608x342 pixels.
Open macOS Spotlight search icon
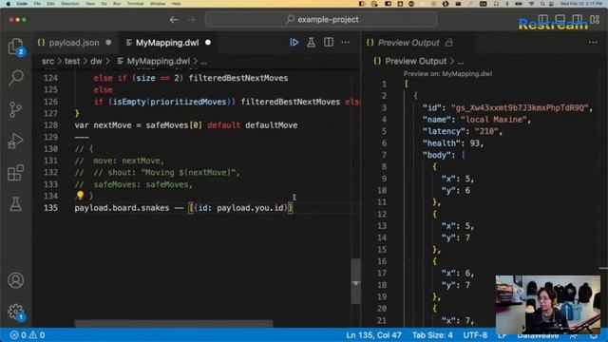pos(542,4)
